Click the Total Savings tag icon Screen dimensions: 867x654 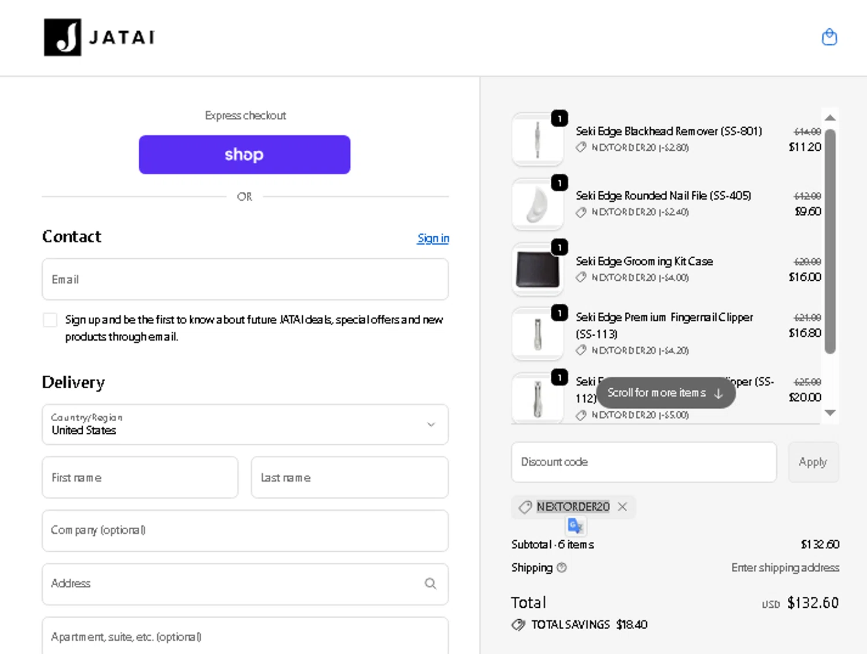coord(518,625)
